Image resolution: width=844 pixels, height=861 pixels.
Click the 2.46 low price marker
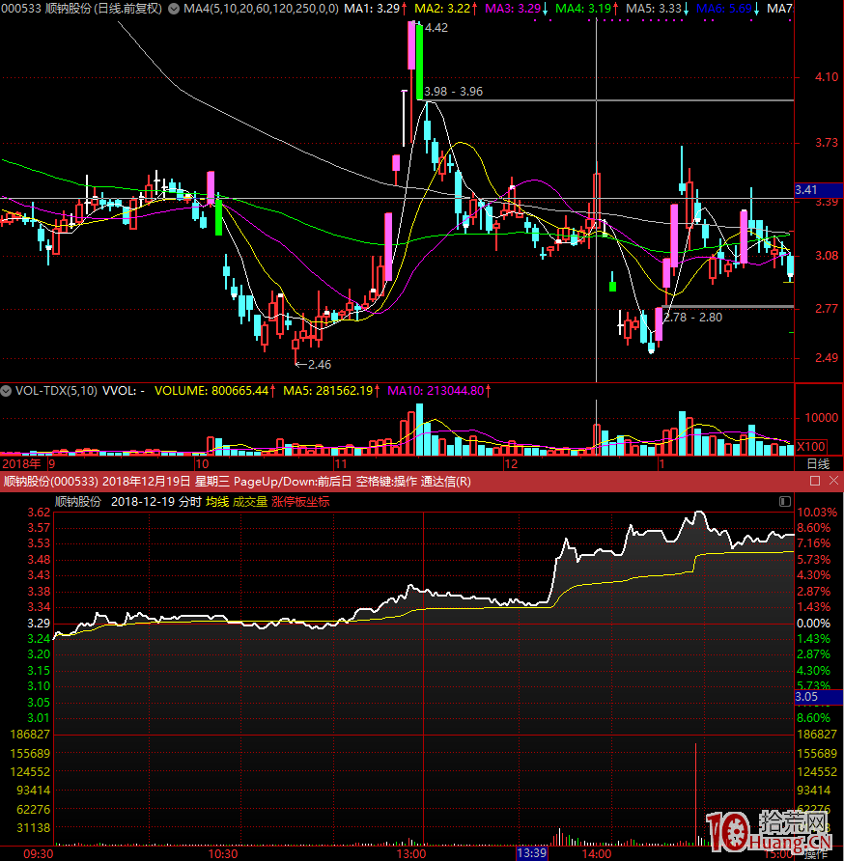[x=318, y=364]
